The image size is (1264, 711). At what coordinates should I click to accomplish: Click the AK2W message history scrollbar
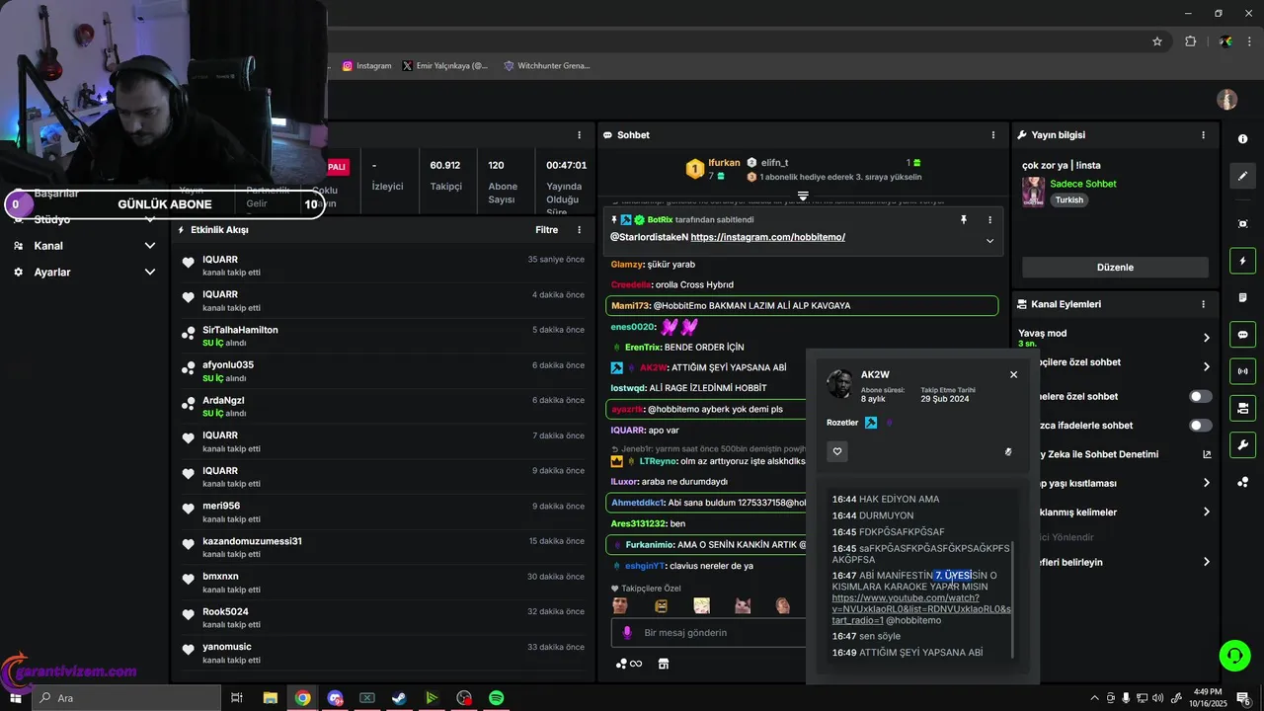pos(1013,599)
